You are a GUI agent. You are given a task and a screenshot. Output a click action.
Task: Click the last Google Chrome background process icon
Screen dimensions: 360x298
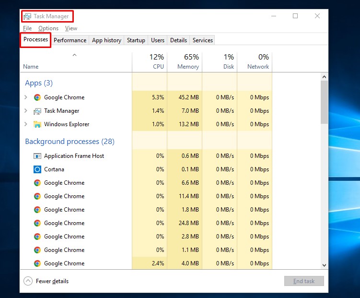[37, 263]
